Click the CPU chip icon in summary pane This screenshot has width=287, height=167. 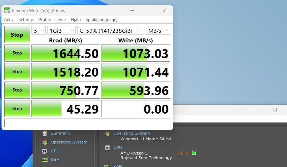click(107, 148)
